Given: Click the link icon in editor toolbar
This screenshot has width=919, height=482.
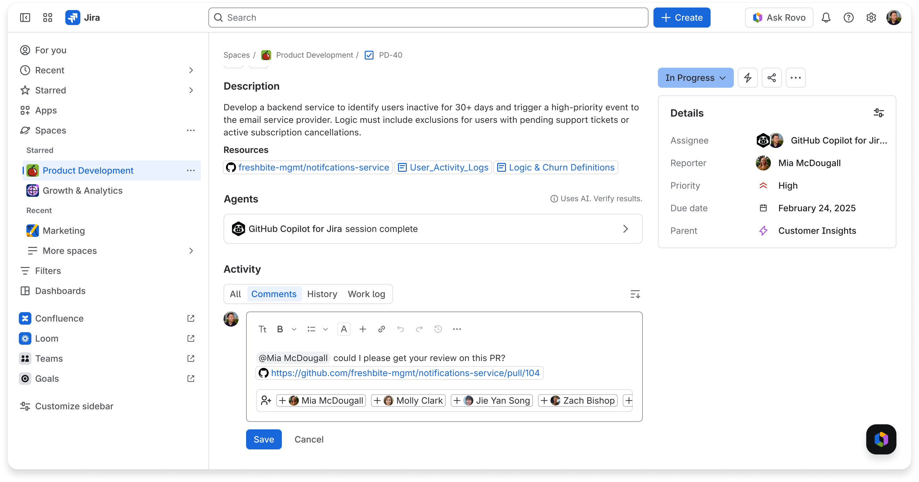Looking at the screenshot, I should 381,329.
